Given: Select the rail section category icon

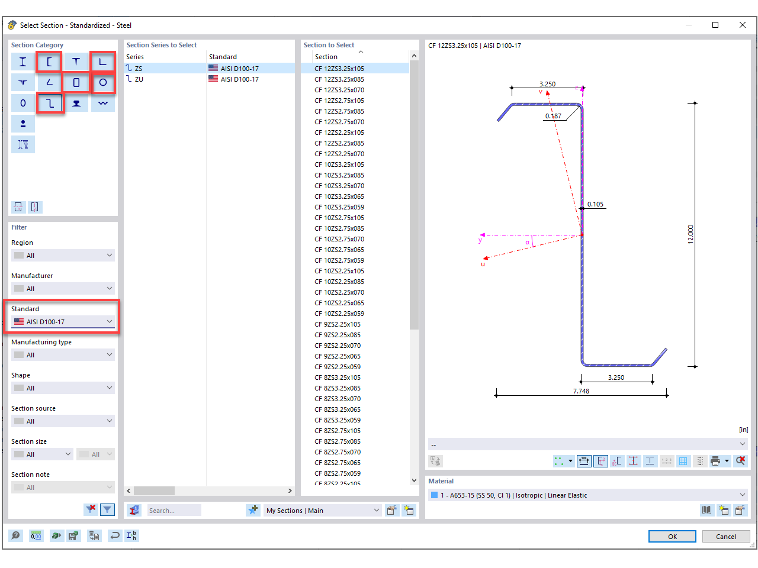Looking at the screenshot, I should [76, 103].
